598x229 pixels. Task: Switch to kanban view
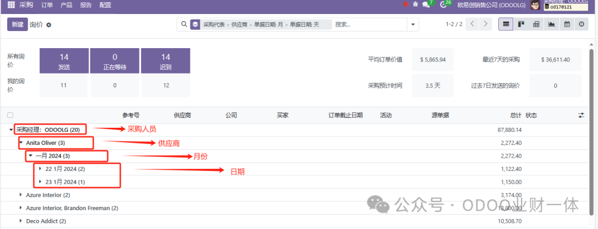(521, 24)
